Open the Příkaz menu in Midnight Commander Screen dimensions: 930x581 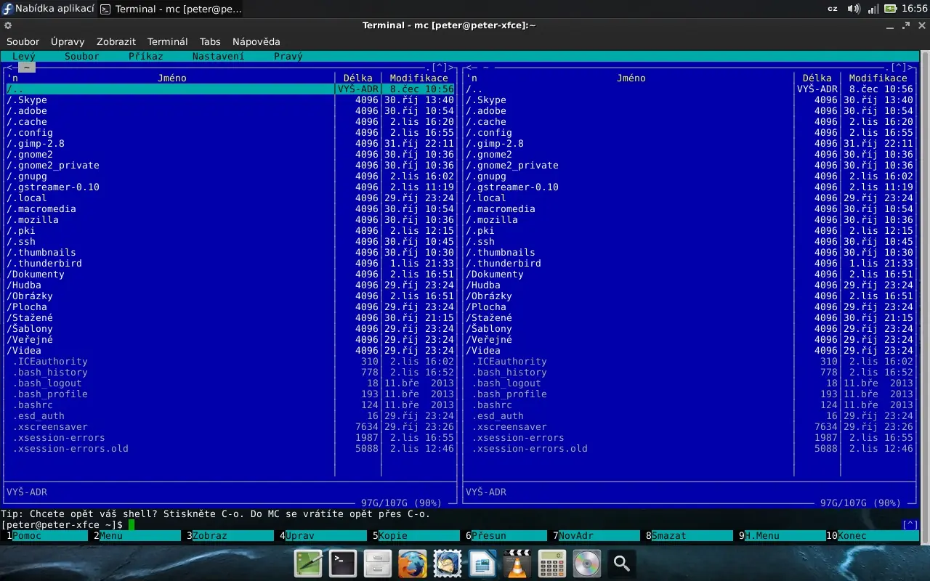pos(146,56)
